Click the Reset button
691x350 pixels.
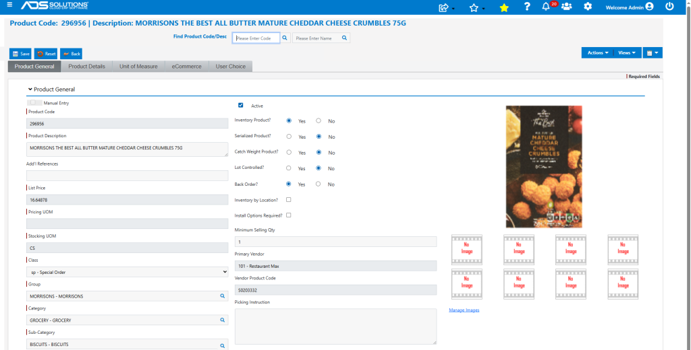pos(46,54)
